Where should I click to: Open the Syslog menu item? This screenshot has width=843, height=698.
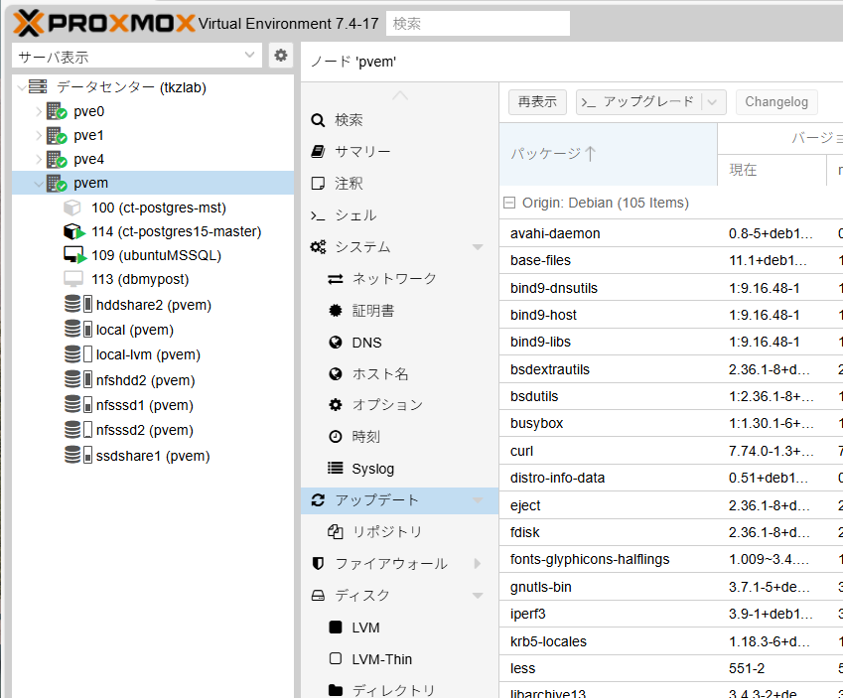tap(399, 469)
